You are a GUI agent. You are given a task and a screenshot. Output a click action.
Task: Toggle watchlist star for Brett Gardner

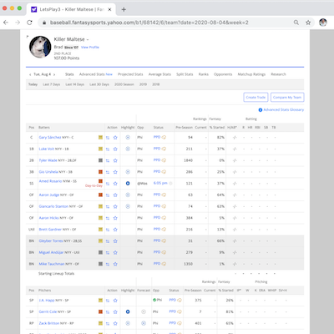coord(115,230)
